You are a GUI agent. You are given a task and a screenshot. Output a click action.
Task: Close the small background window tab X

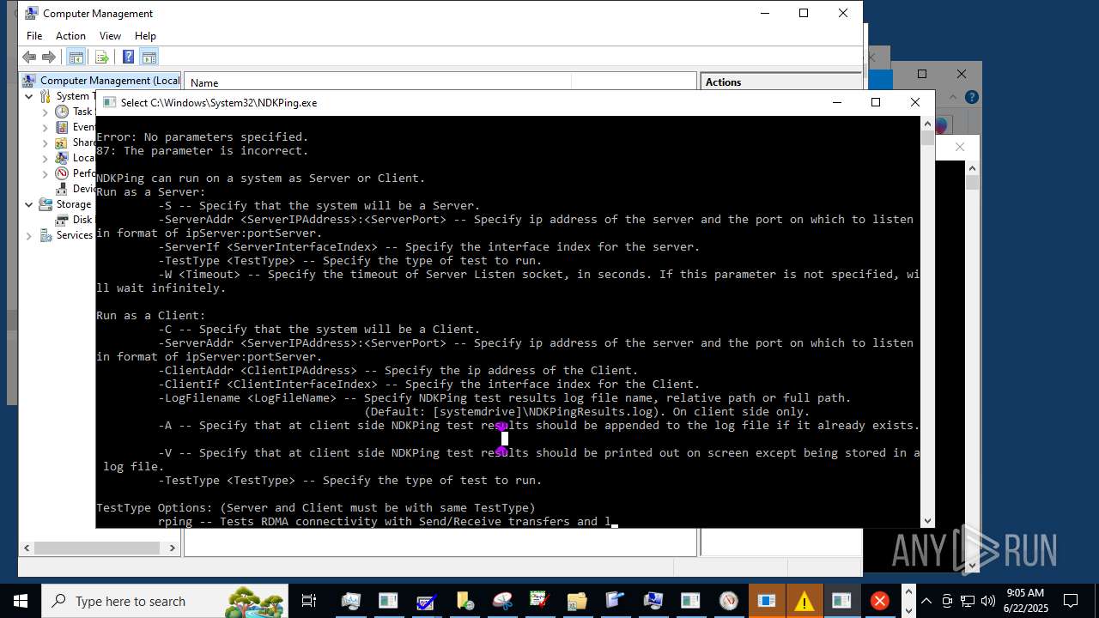pos(960,147)
